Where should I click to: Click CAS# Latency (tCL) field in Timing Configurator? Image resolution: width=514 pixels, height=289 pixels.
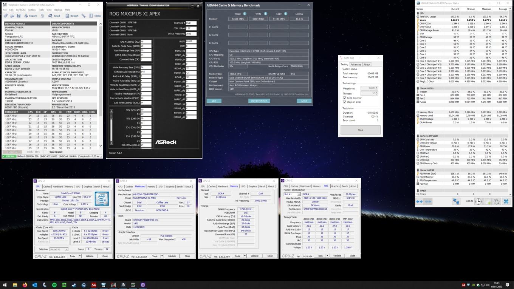point(146,42)
